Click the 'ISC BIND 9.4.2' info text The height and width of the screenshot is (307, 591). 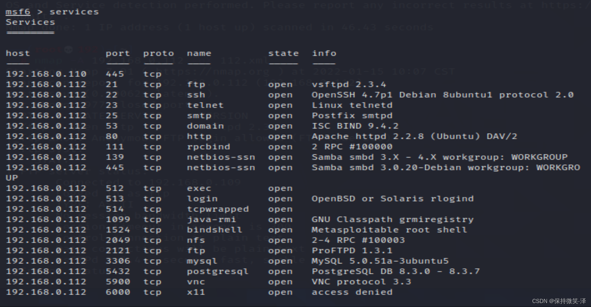tap(355, 126)
